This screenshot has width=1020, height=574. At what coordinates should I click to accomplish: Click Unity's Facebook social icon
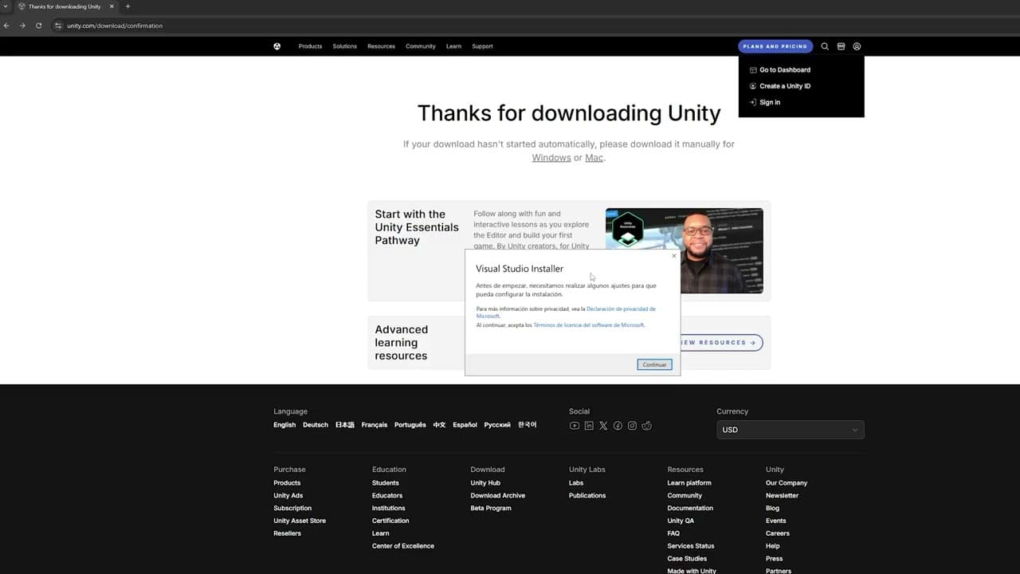[618, 426]
